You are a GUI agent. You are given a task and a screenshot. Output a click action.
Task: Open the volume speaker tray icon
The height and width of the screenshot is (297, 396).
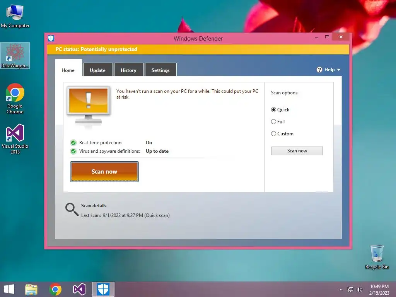359,290
